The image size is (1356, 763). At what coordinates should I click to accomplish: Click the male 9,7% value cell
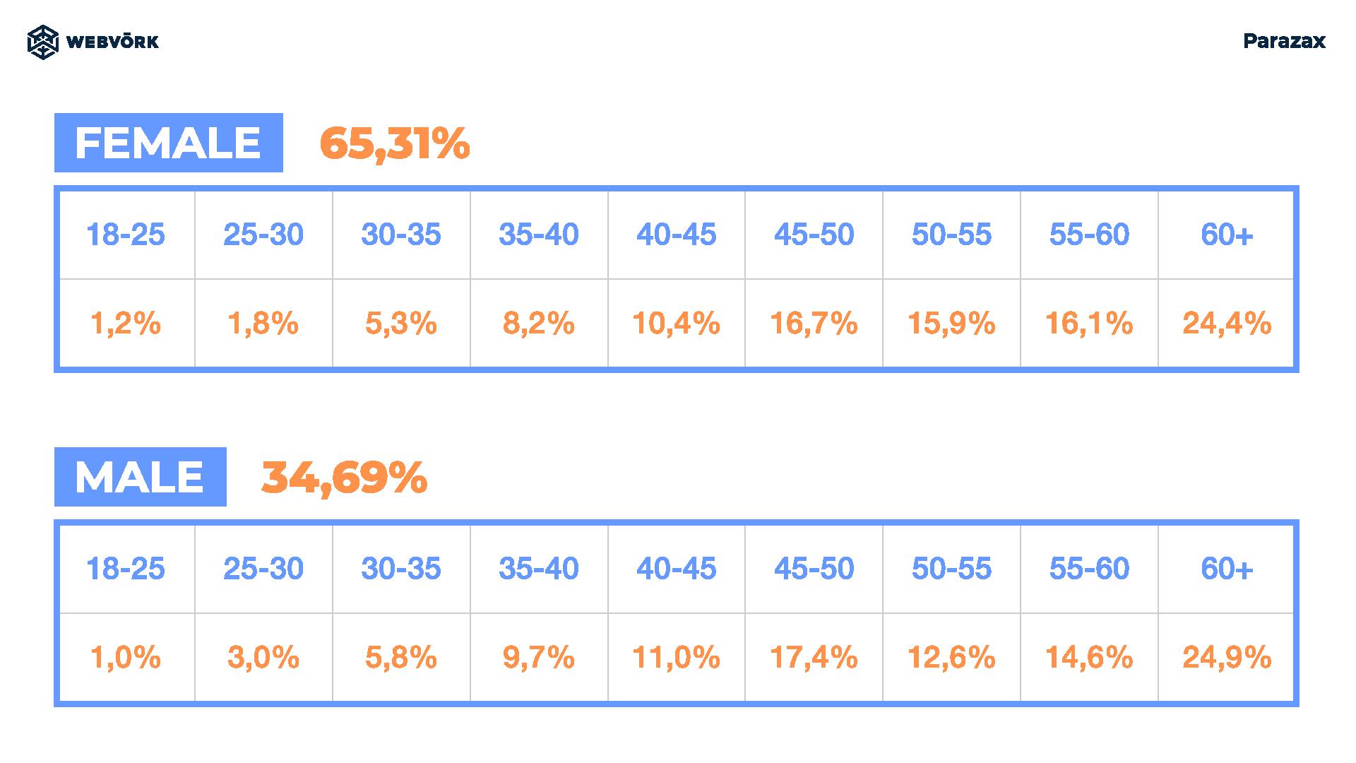tap(539, 658)
